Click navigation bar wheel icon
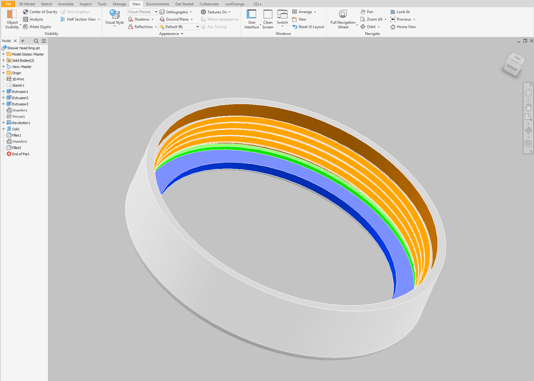The image size is (534, 381). [528, 92]
